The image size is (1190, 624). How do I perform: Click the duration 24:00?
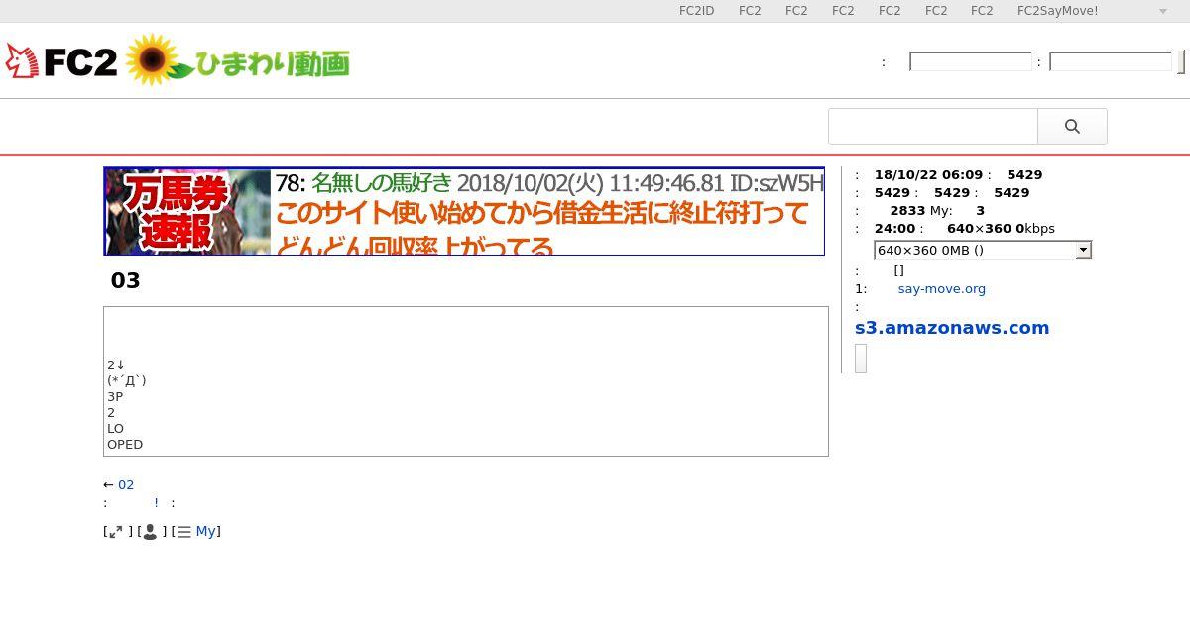coord(894,229)
